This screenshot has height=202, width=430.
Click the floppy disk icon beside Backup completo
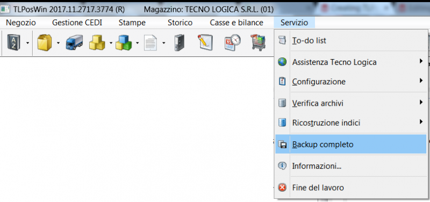(x=282, y=144)
